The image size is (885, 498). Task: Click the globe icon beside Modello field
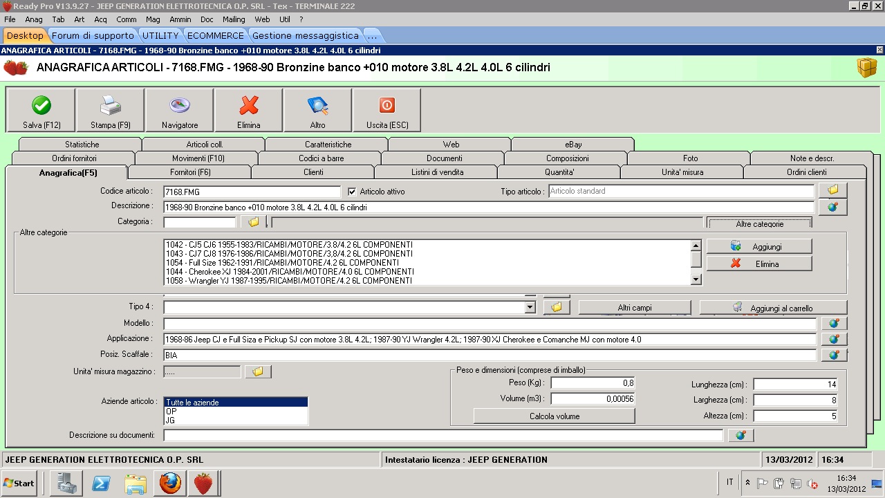pos(834,323)
